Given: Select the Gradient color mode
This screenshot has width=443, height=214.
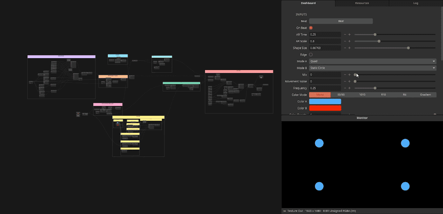Looking at the screenshot, I should click(x=425, y=95).
